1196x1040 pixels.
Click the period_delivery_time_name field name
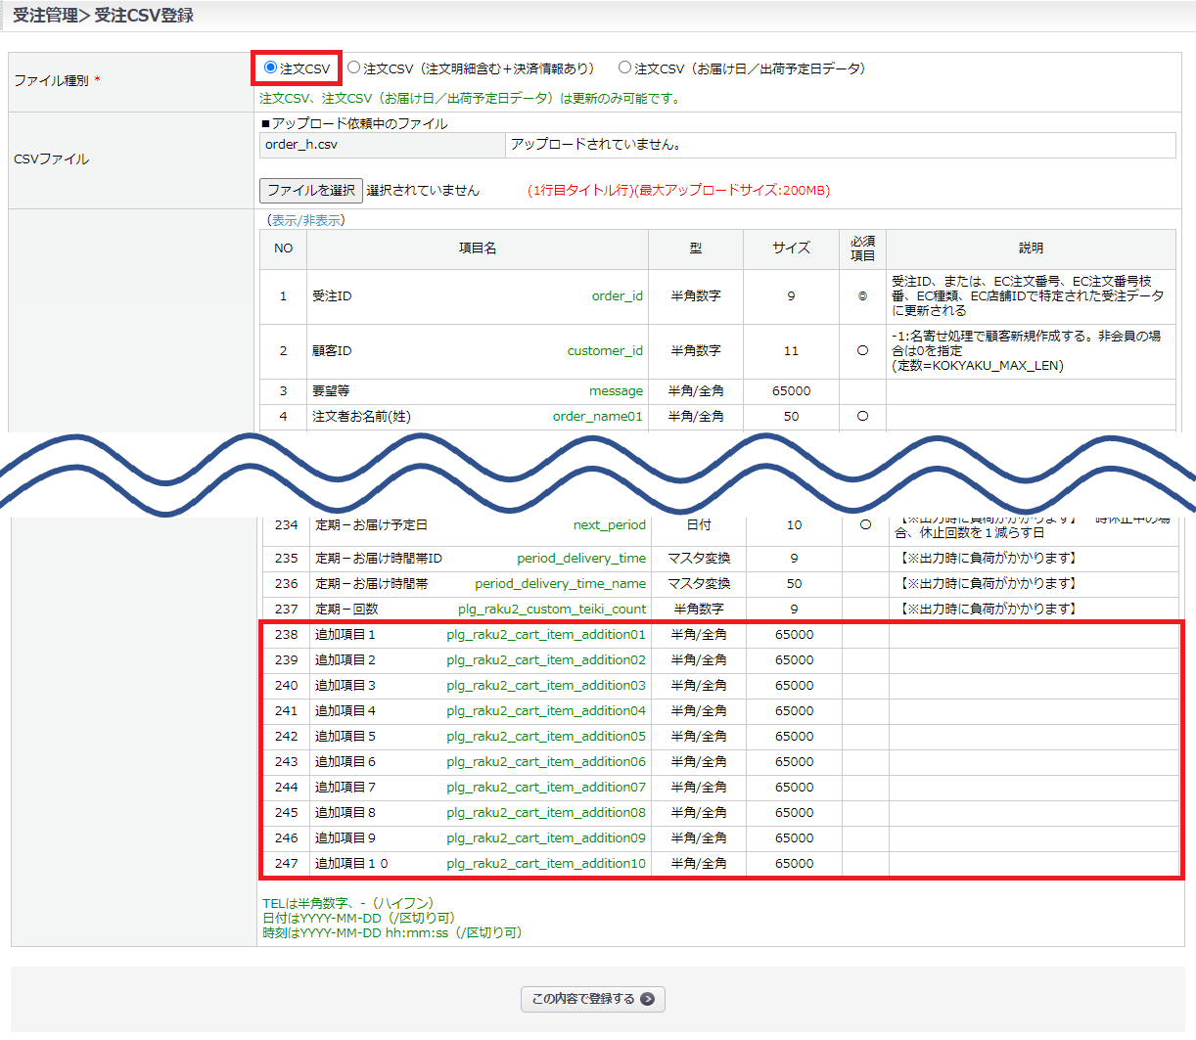tap(560, 584)
